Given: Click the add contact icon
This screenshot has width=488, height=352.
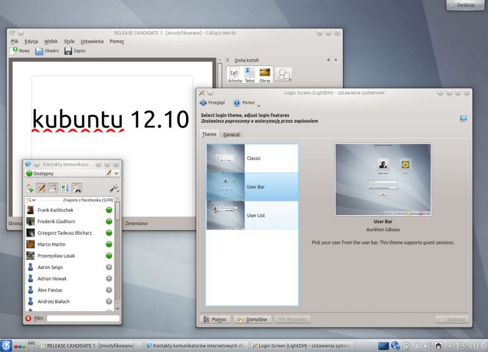Looking at the screenshot, I should point(30,188).
